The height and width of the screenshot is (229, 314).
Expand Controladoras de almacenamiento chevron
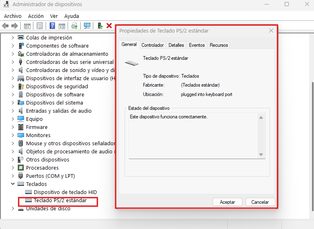pos(13,54)
